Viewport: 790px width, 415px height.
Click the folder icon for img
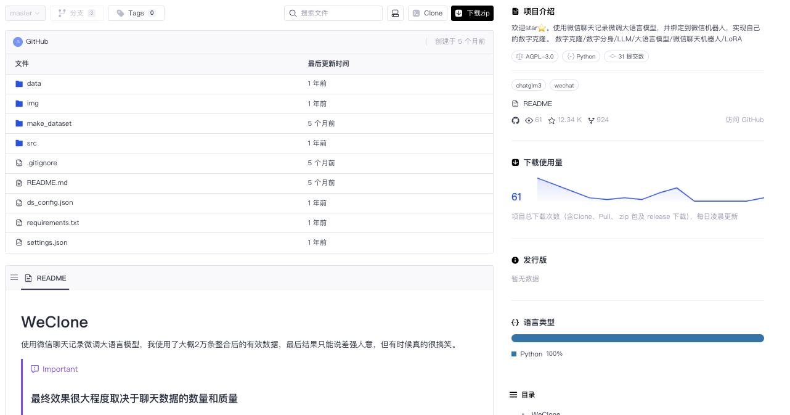coord(19,104)
